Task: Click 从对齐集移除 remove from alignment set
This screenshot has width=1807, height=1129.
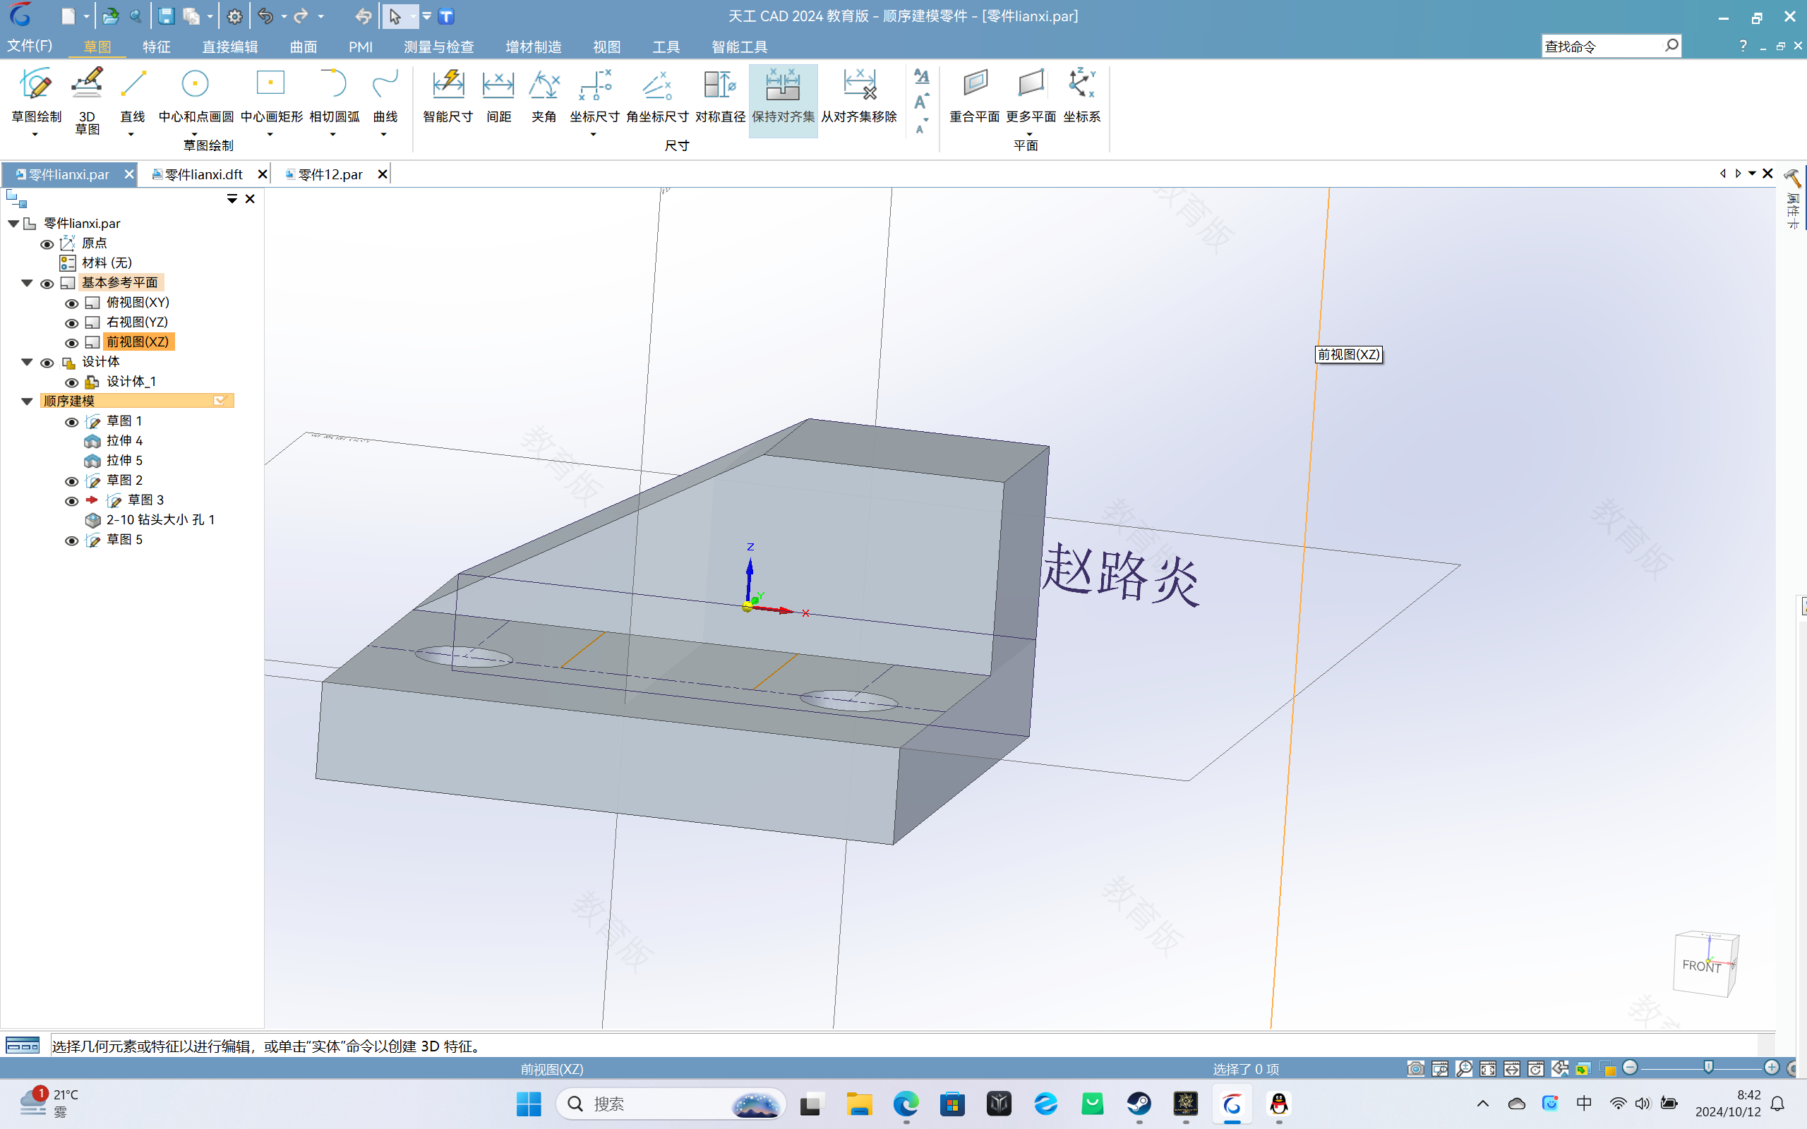Action: [859, 95]
